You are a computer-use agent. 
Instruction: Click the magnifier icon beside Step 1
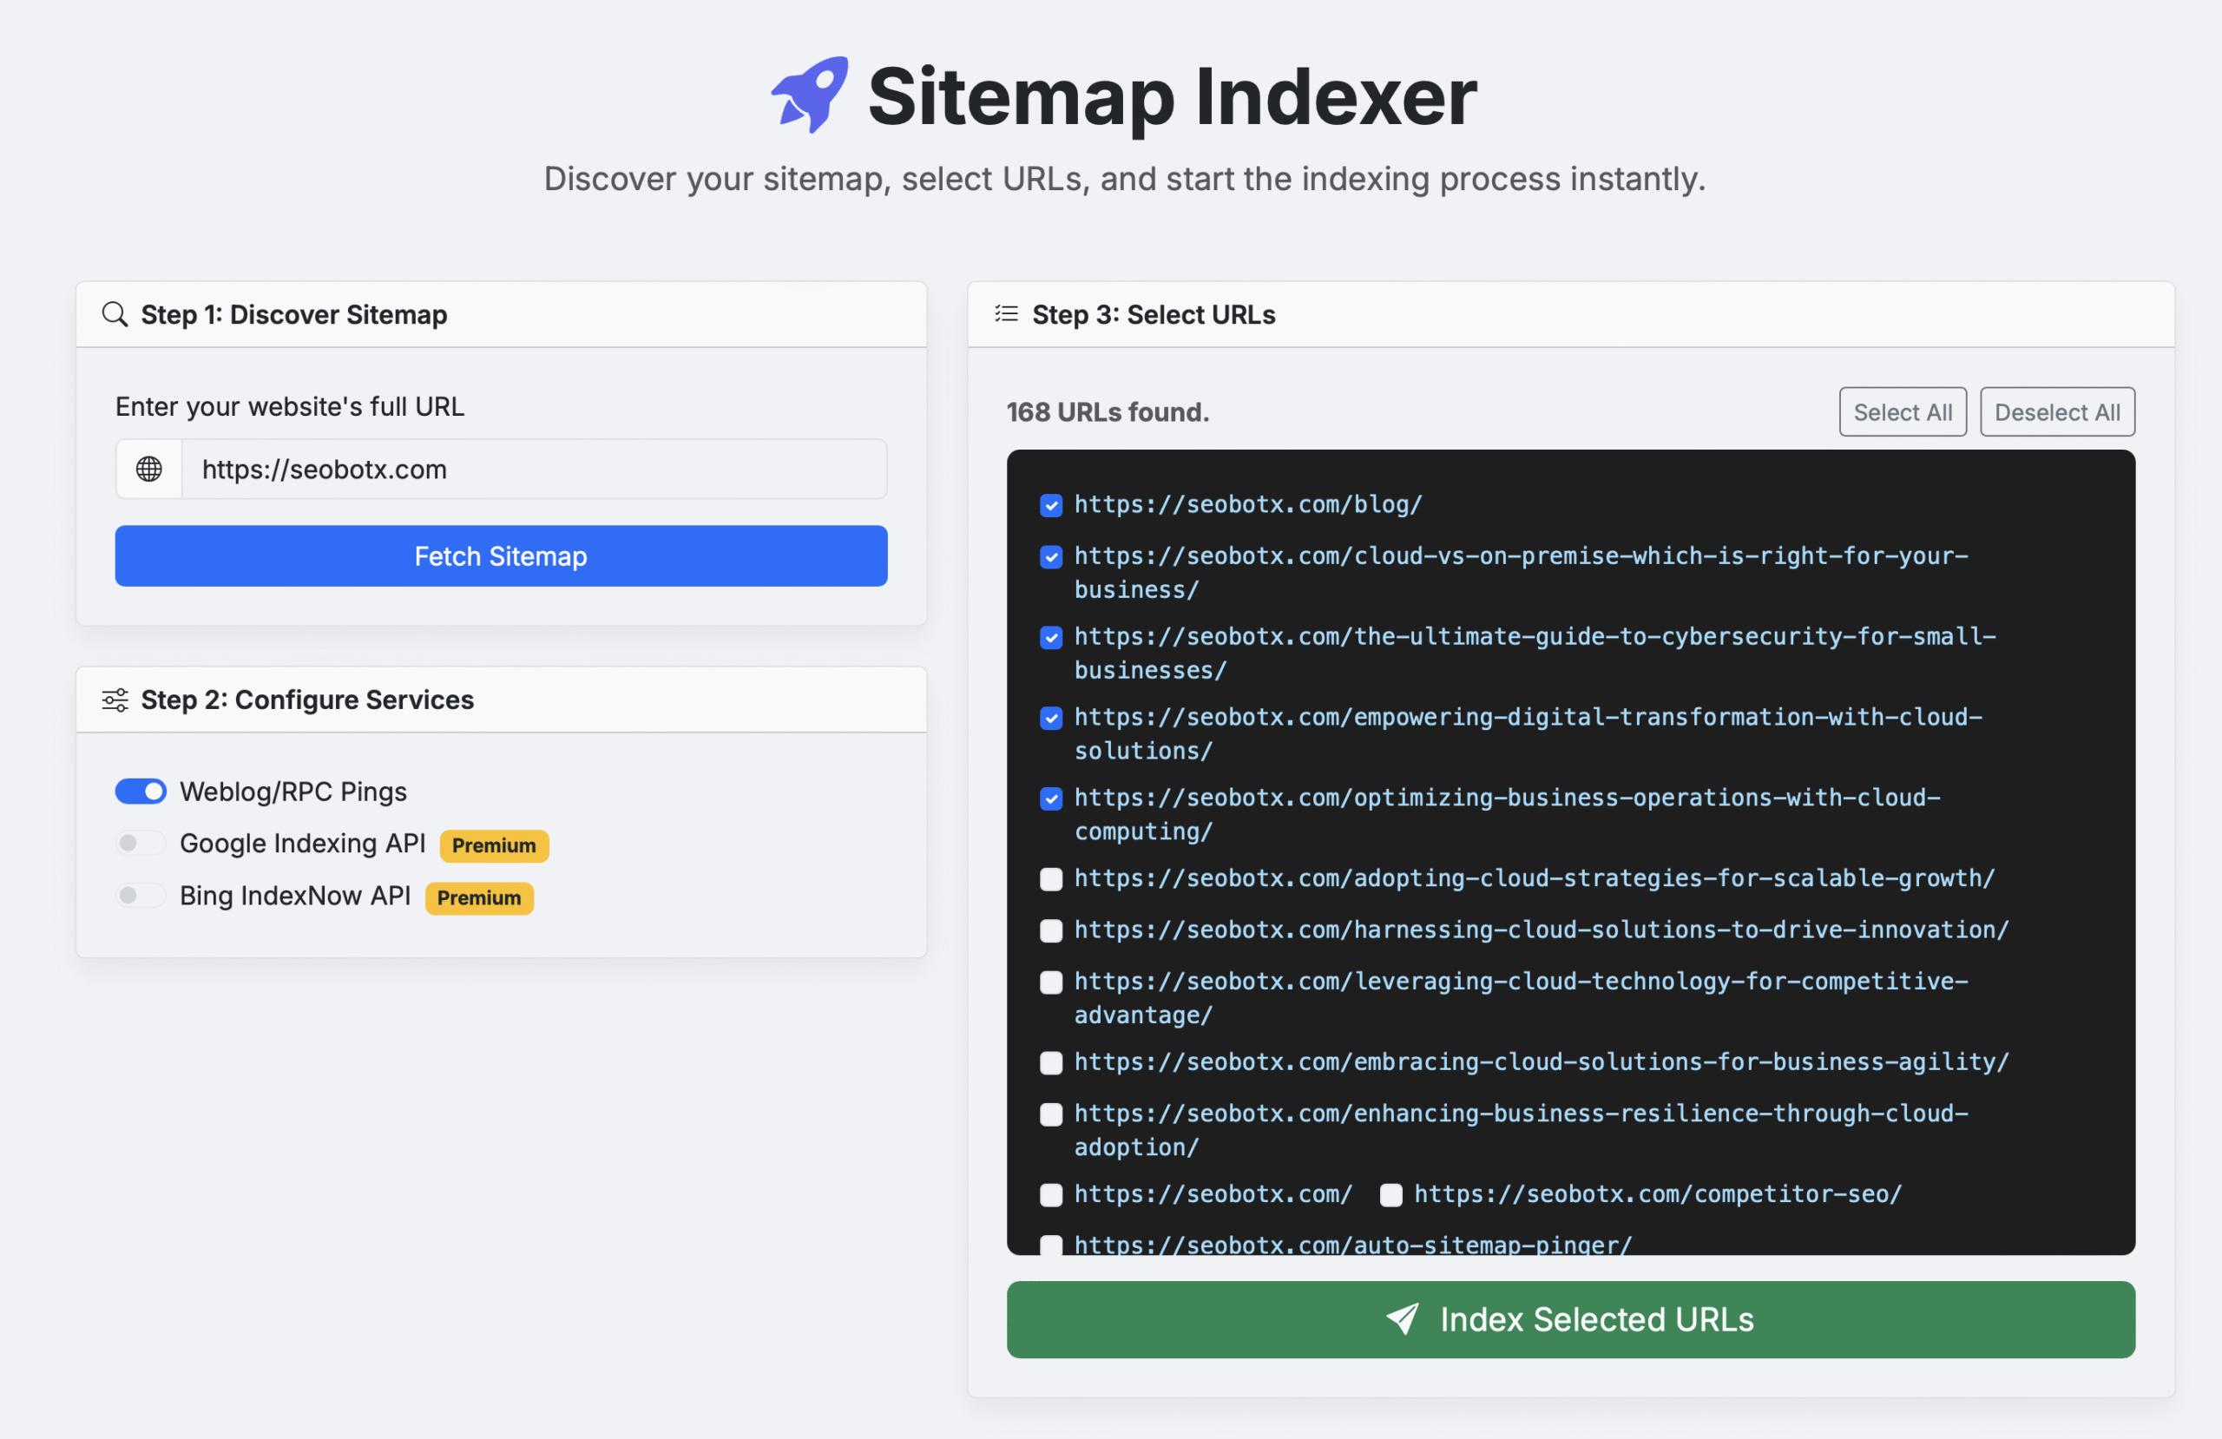115,315
